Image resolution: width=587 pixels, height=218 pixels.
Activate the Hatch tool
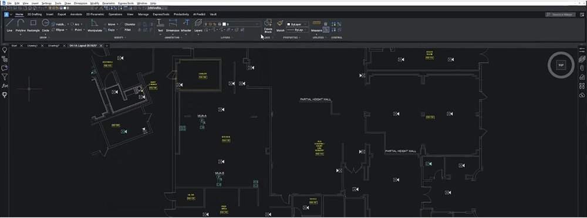58,24
